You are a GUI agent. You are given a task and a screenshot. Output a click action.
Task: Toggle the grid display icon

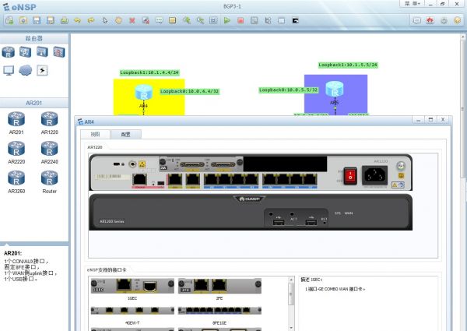pos(282,20)
